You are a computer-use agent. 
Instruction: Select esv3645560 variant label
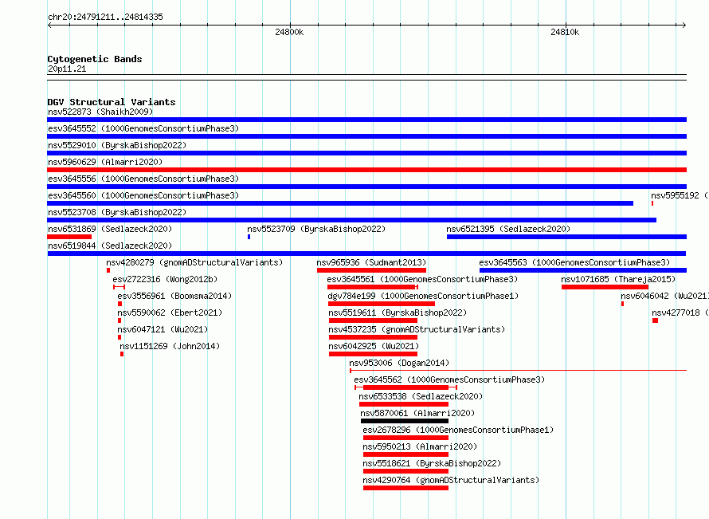pos(143,195)
